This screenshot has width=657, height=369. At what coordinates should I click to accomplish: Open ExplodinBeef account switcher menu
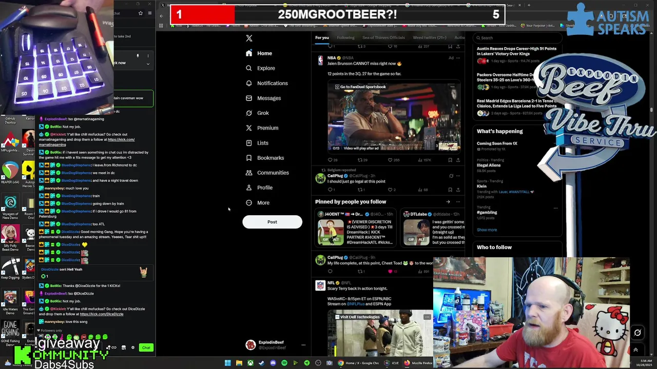303,345
